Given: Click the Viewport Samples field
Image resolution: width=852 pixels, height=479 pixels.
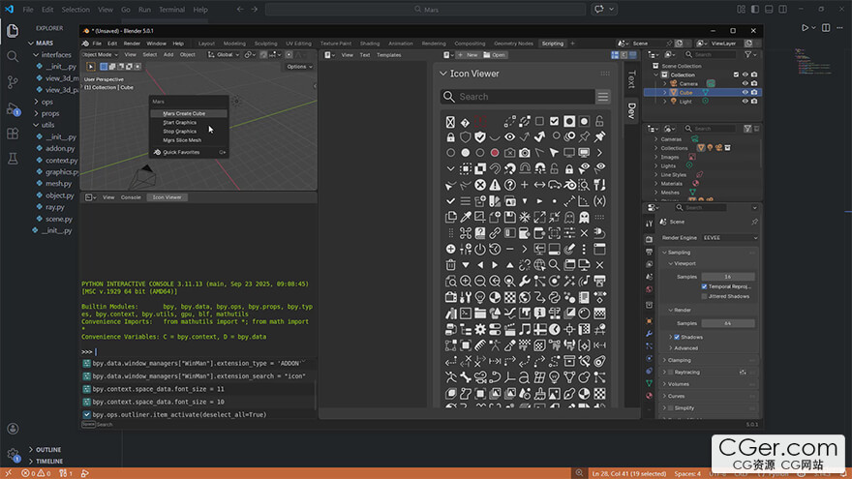Looking at the screenshot, I should point(726,276).
